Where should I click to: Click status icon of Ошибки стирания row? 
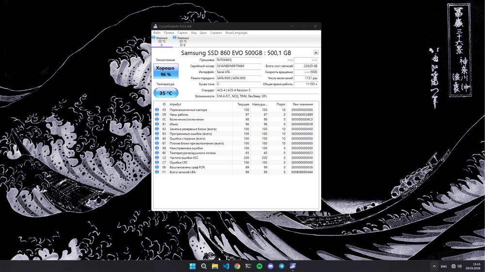(157, 138)
